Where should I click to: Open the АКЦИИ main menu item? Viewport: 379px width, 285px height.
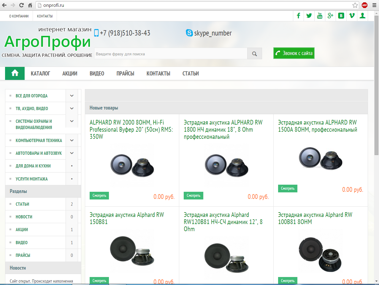pyautogui.click(x=70, y=73)
